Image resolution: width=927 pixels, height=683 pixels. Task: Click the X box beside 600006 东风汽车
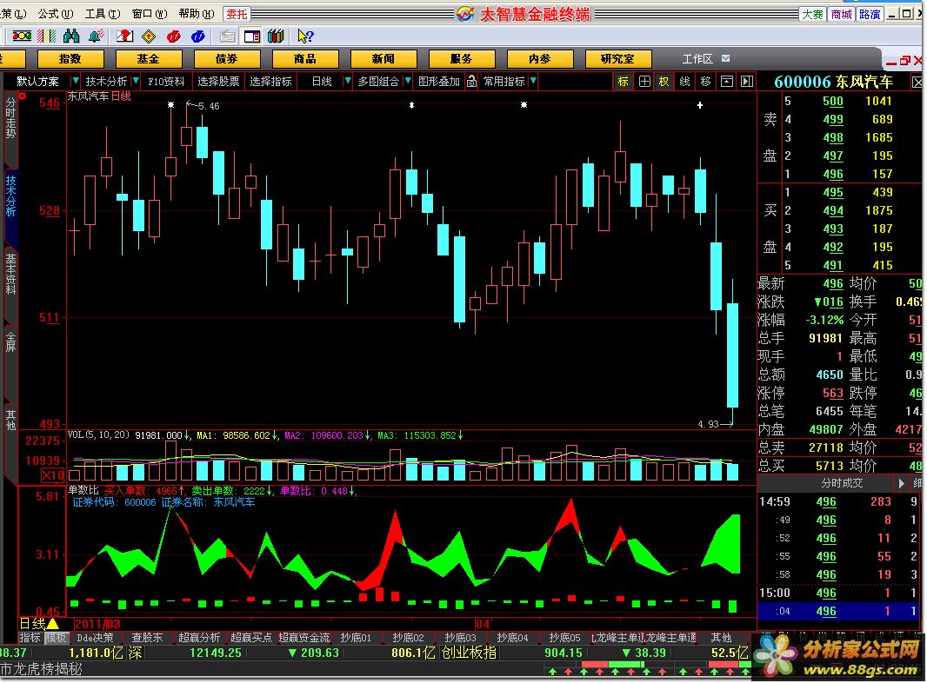point(917,83)
